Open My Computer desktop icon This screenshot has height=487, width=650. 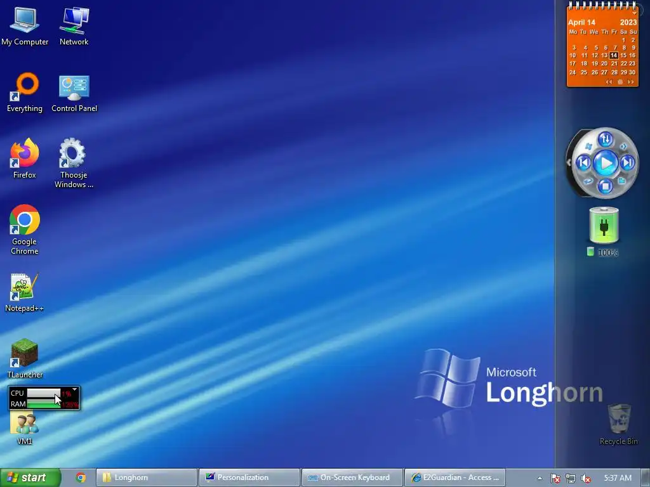25,26
